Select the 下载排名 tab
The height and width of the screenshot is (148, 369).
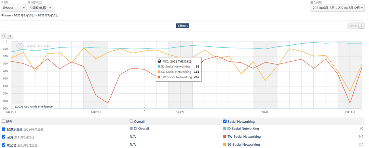[x=182, y=26]
